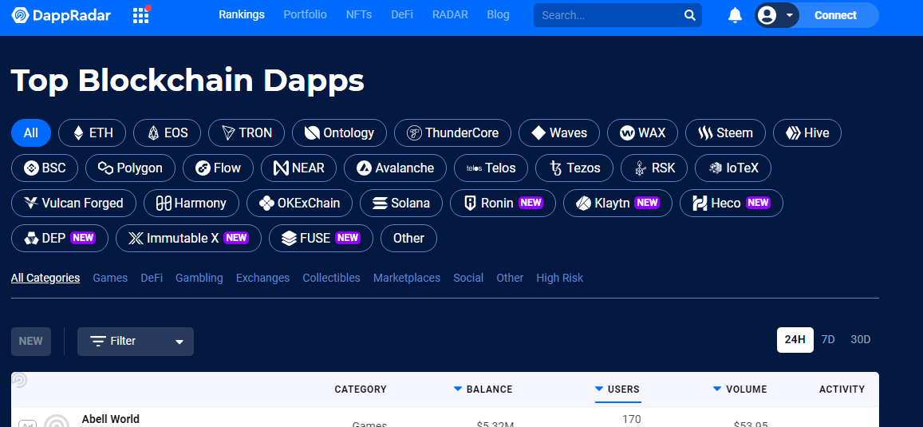
Task: Click the Harmony chain icon
Action: [x=163, y=204]
